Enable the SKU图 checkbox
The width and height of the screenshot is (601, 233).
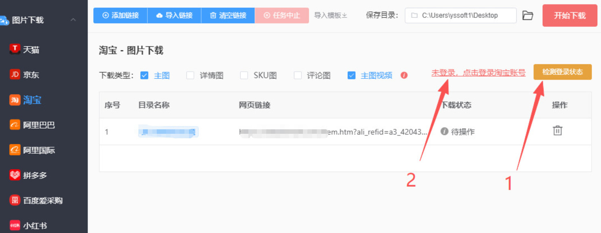point(244,75)
